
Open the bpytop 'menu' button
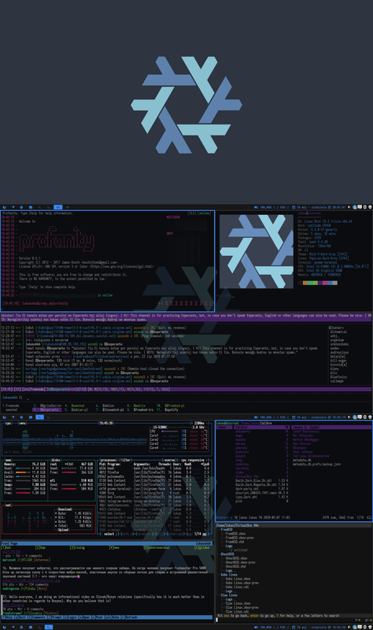[23, 423]
